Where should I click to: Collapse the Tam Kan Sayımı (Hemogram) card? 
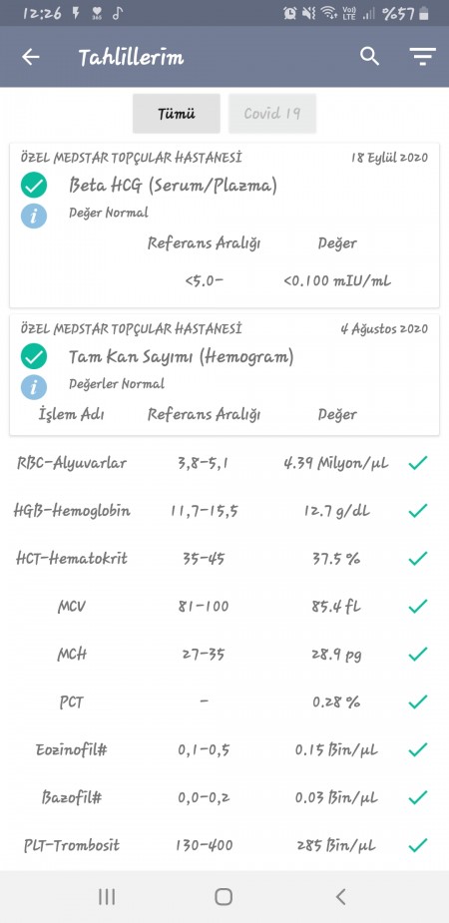224,375
